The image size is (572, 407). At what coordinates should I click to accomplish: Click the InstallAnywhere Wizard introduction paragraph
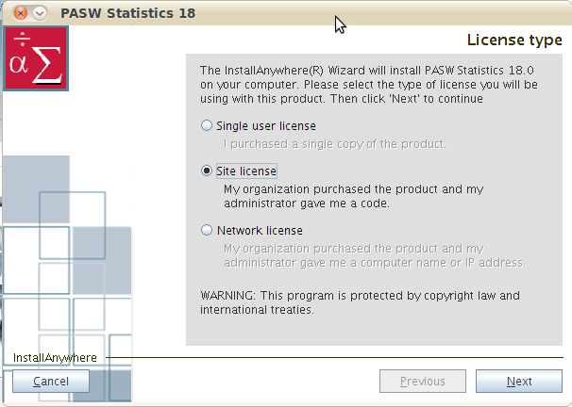point(368,85)
